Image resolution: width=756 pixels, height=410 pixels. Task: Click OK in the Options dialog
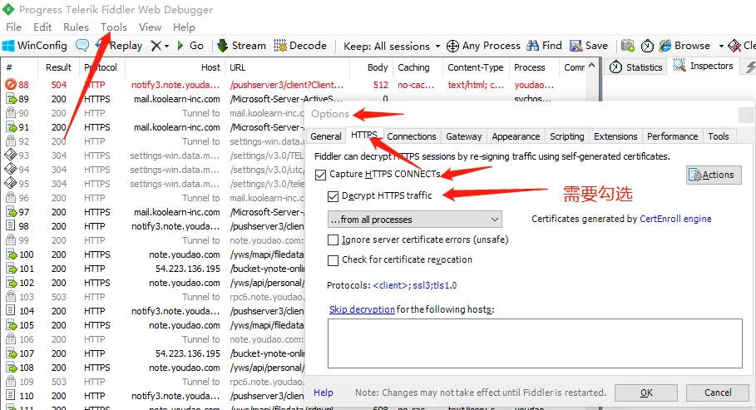pos(646,393)
